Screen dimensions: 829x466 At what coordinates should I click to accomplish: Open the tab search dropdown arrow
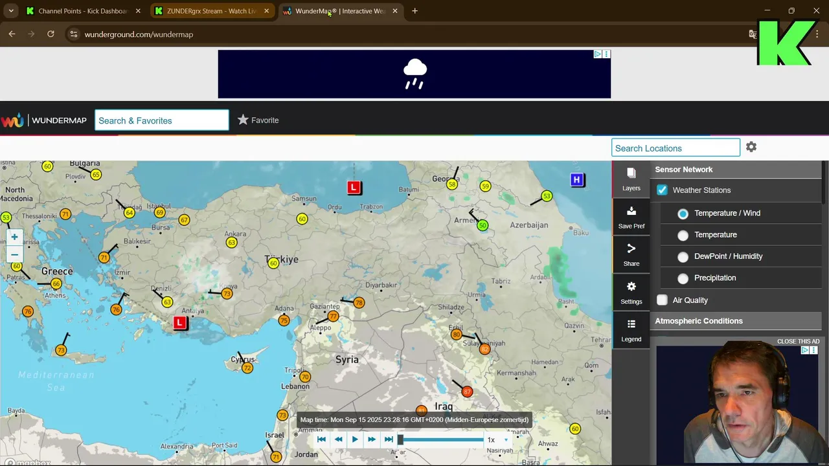pos(11,11)
